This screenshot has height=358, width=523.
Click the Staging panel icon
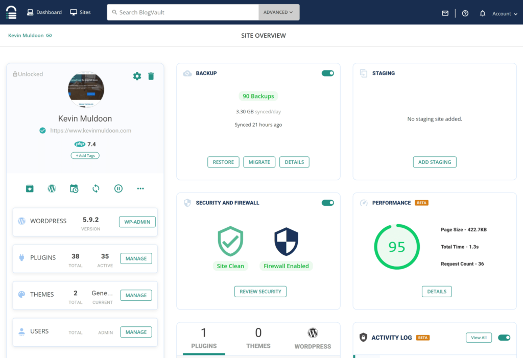[x=364, y=73]
